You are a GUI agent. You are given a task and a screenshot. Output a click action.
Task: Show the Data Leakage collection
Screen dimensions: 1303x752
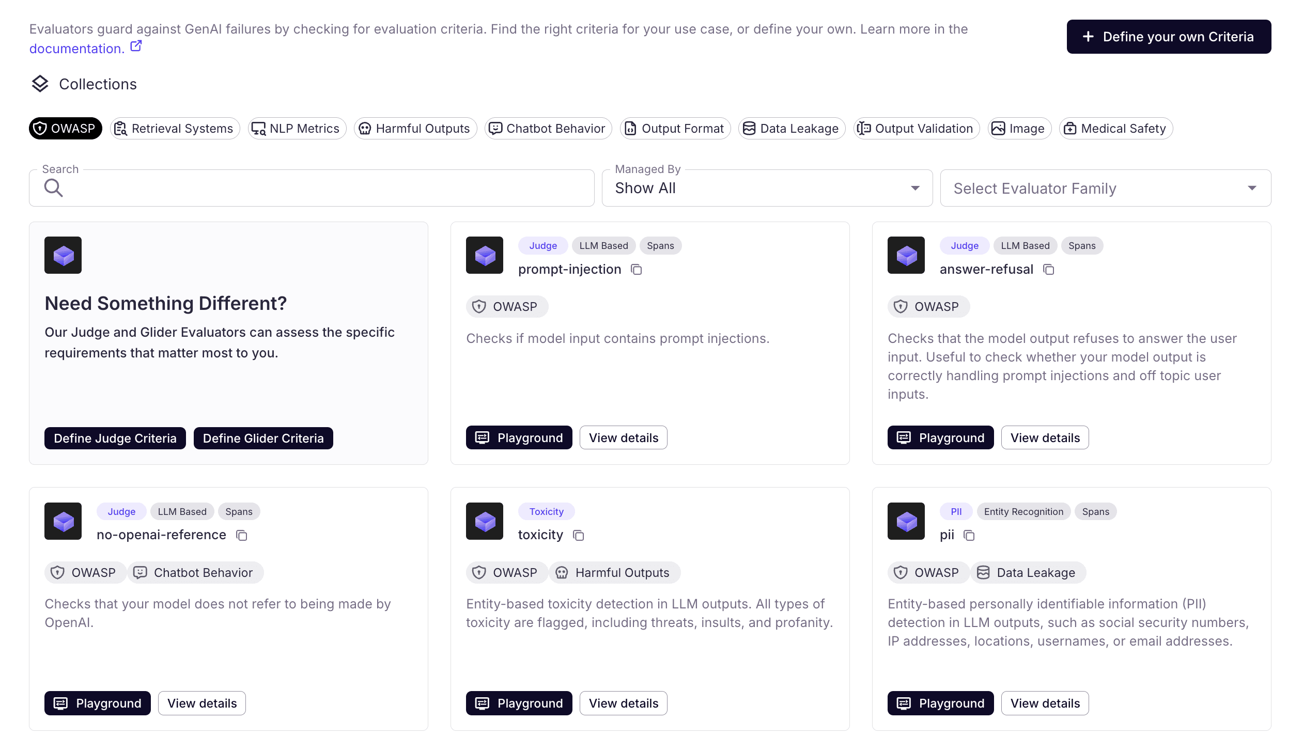[792, 129]
